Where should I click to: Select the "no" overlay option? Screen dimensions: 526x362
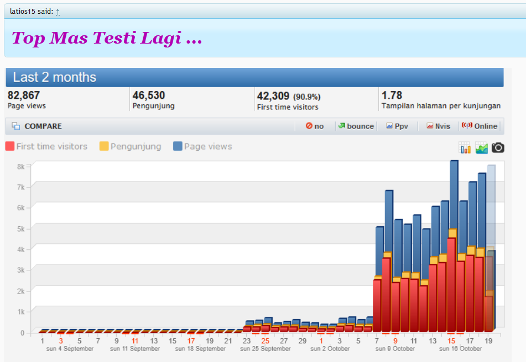tap(315, 126)
